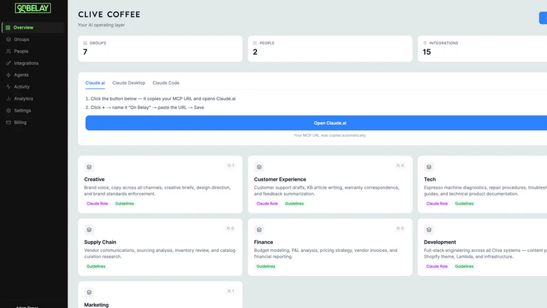Image resolution: width=547 pixels, height=308 pixels.
Task: Open the Groups stat card
Action: click(x=160, y=49)
